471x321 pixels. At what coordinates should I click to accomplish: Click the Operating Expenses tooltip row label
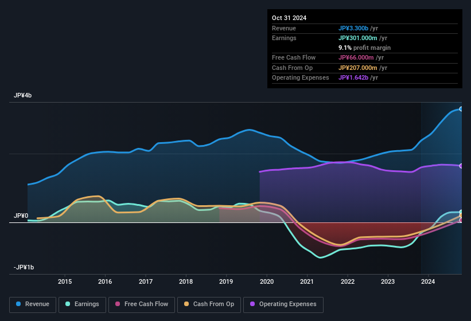301,78
